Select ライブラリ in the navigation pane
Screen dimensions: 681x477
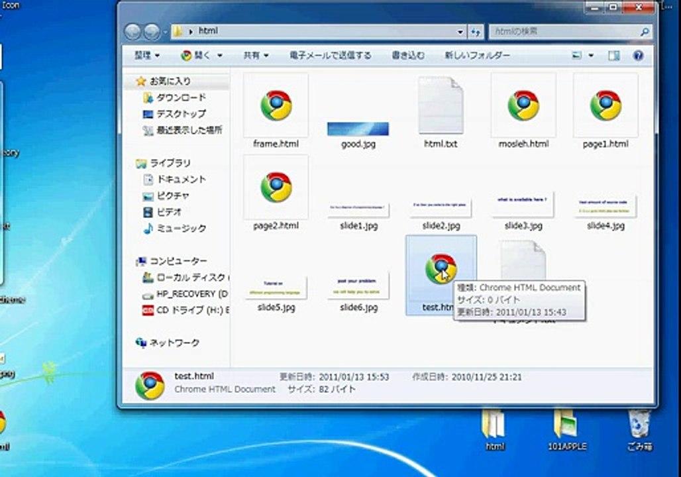click(x=170, y=163)
